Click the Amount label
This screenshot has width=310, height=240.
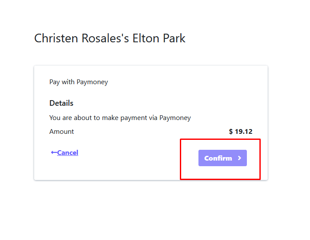pos(61,132)
